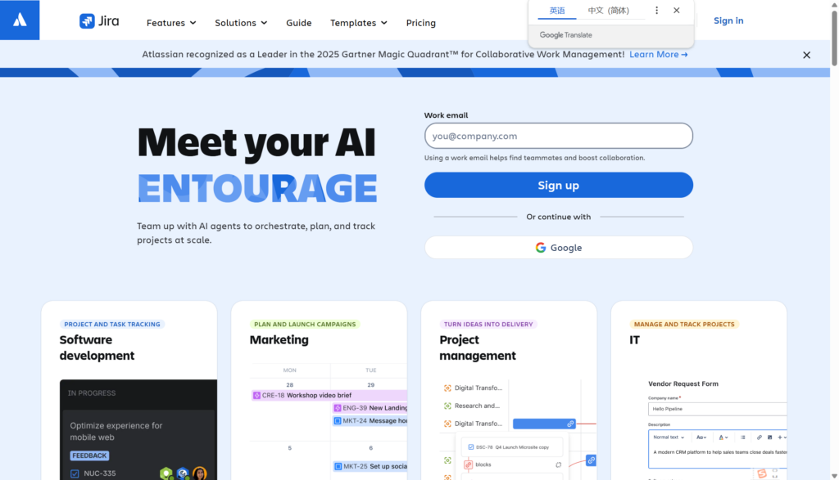This screenshot has width=839, height=480.
Task: Click the blue Sign up button
Action: point(558,185)
